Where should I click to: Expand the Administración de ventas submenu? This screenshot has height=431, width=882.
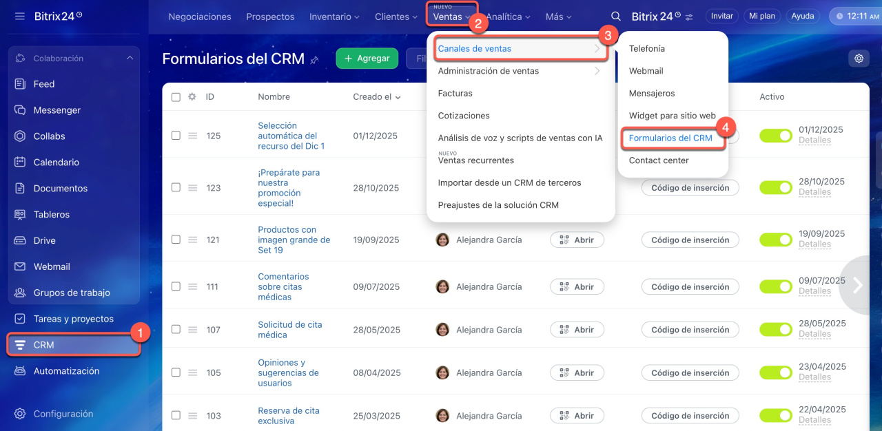pyautogui.click(x=519, y=71)
